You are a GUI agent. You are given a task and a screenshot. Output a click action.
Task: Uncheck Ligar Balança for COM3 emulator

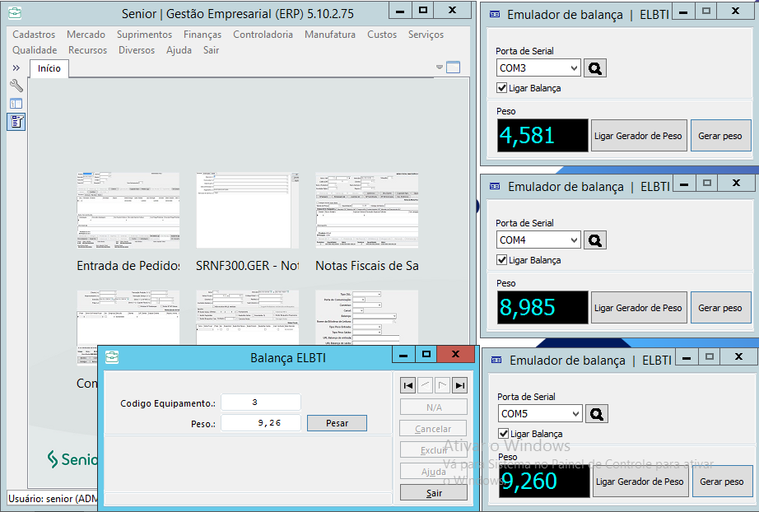point(502,88)
